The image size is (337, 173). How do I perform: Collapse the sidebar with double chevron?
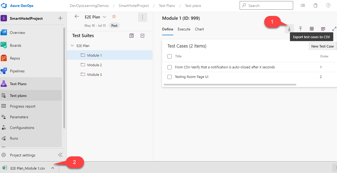[x=60, y=155]
